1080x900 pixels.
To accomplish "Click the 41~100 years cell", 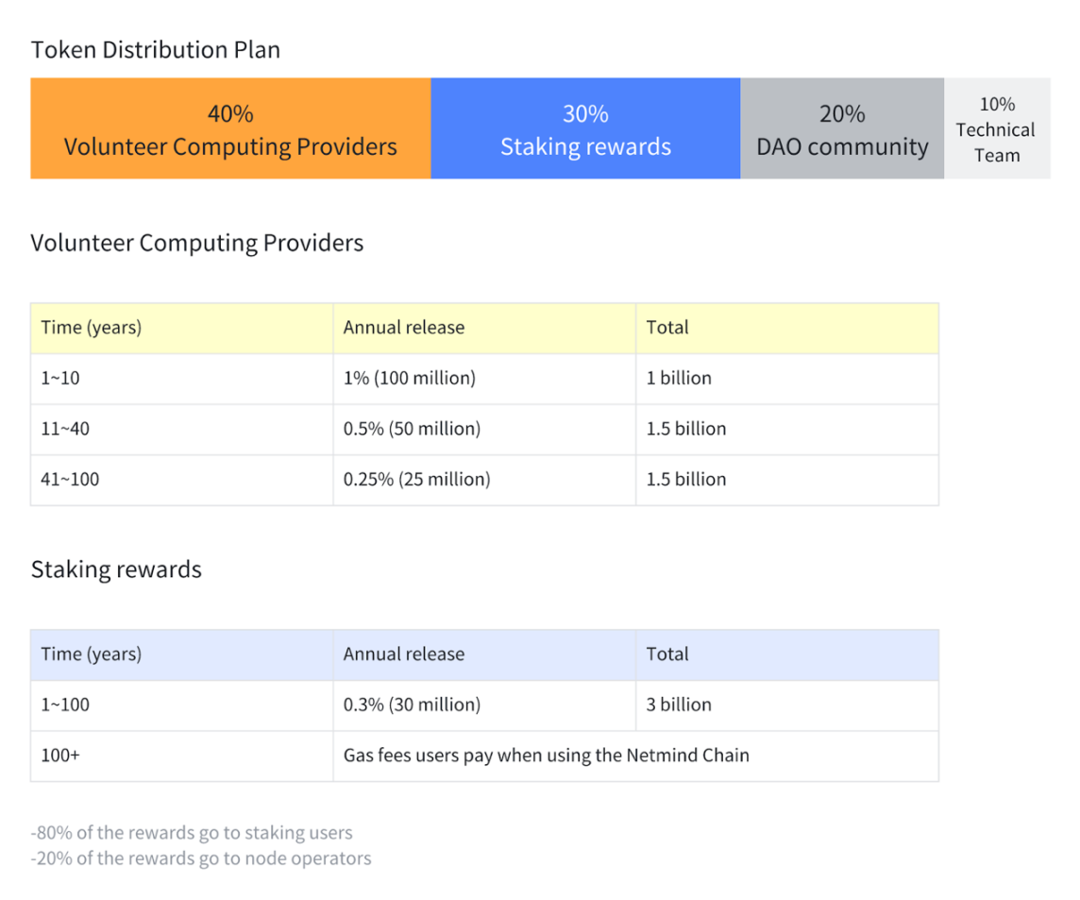I will [x=182, y=480].
